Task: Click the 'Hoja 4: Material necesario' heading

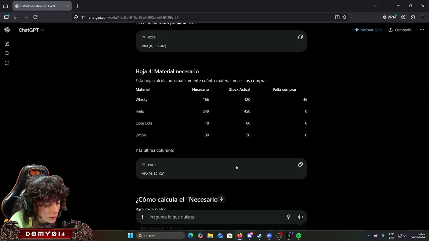Action: [167, 71]
